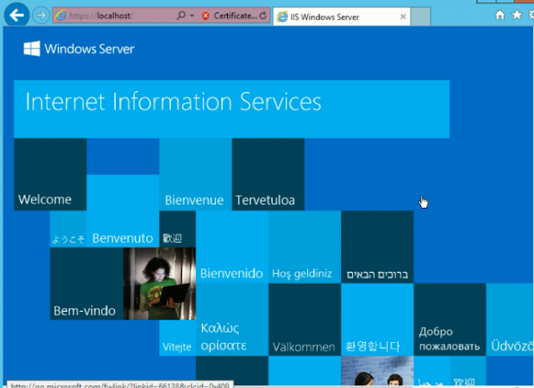Viewport: 534px width, 388px height.
Task: Click the Benvenuto tile
Action: click(x=123, y=211)
